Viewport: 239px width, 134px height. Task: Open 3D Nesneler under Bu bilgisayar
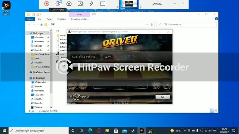(40, 82)
